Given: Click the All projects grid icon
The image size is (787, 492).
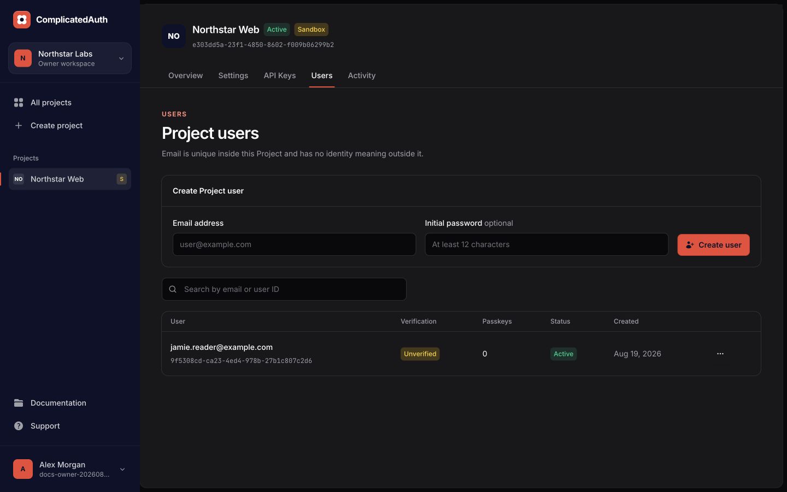Looking at the screenshot, I should tap(19, 102).
